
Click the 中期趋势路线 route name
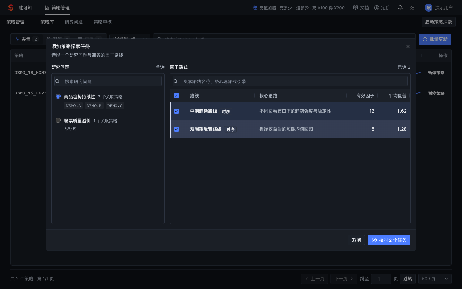pyautogui.click(x=203, y=111)
